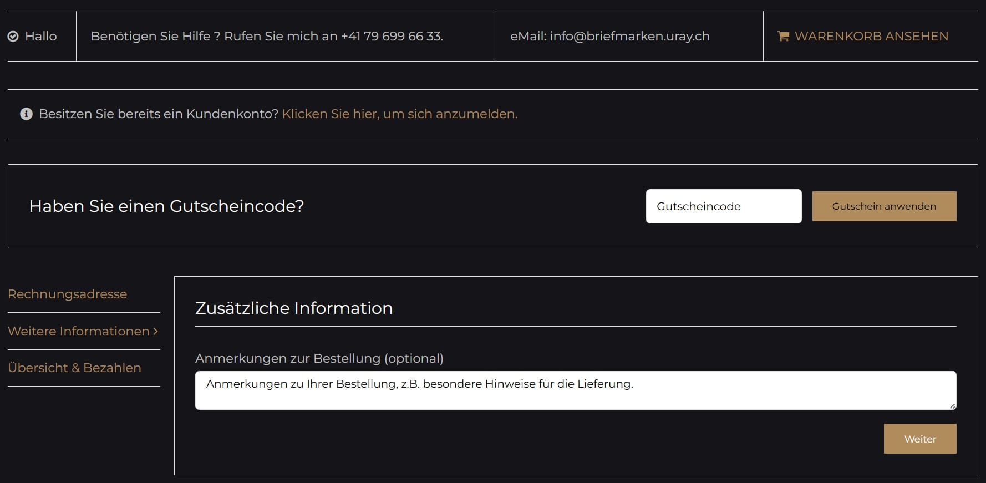
Task: Click the login link 'Klicken Sie hier, um sich anzumelden'
Action: coord(399,114)
